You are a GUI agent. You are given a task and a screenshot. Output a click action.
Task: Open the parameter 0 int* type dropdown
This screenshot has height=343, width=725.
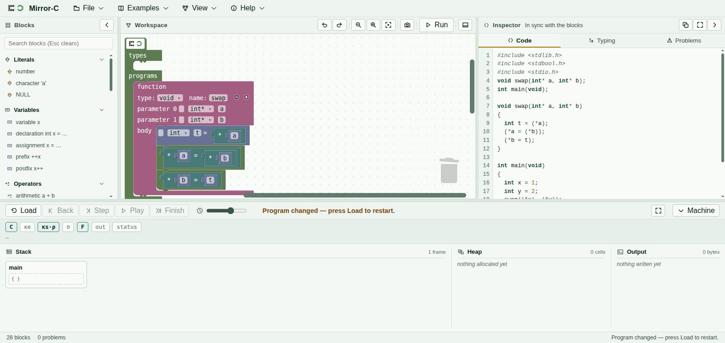[201, 109]
